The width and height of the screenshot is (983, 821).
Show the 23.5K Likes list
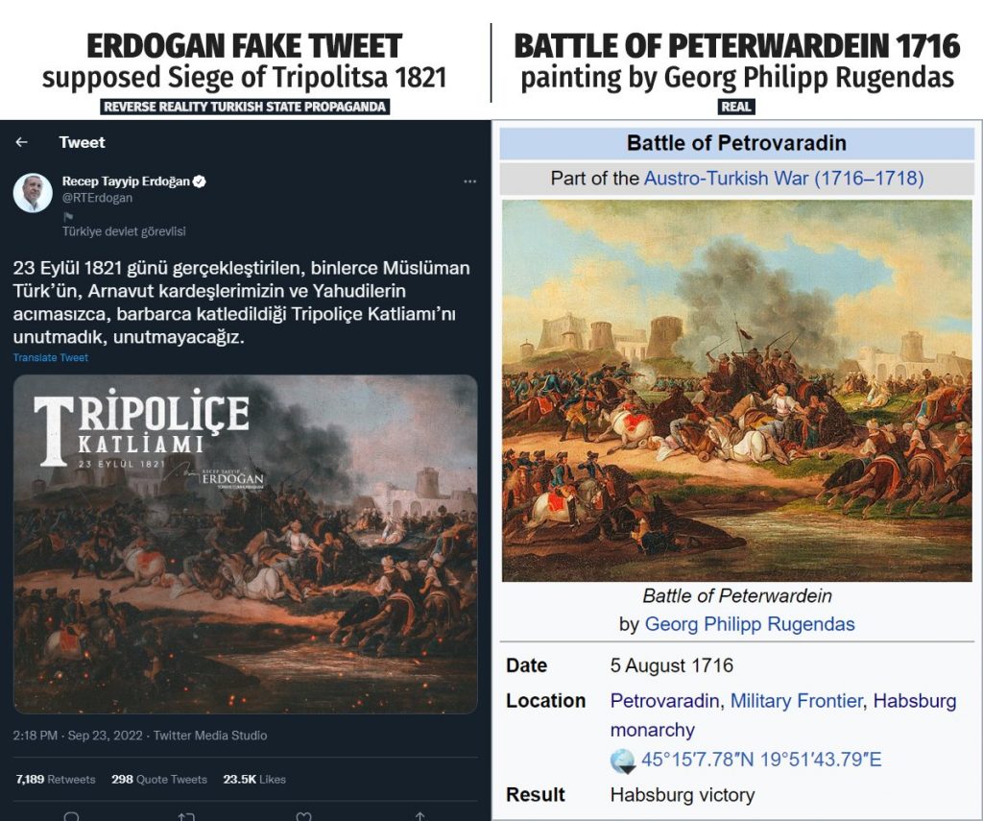coord(254,779)
